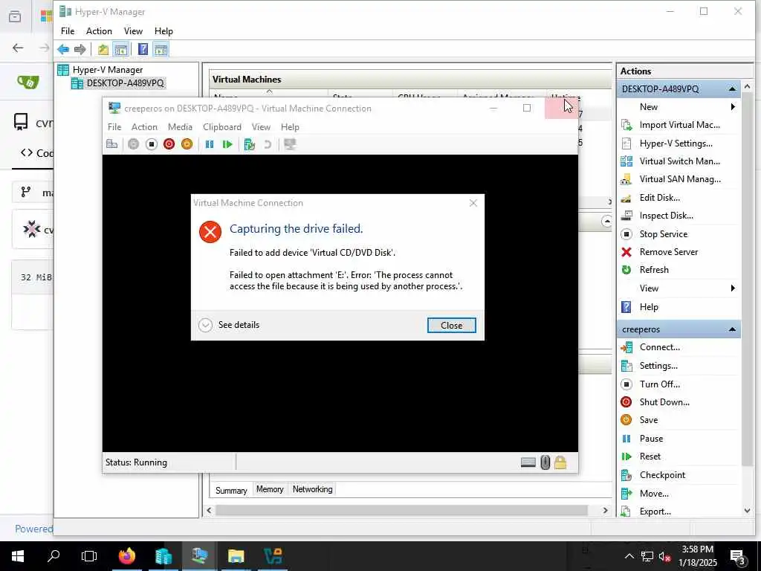Click Reset under creeperos actions

(650, 457)
